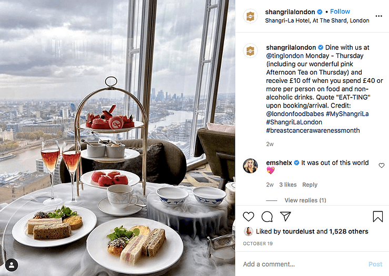389x276 pixels.
Task: Open shangrilalondon profile picture in header
Action: point(250,16)
